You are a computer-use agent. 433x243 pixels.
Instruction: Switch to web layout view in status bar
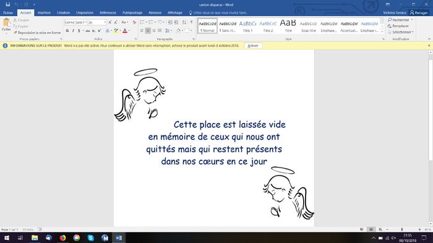[380, 229]
